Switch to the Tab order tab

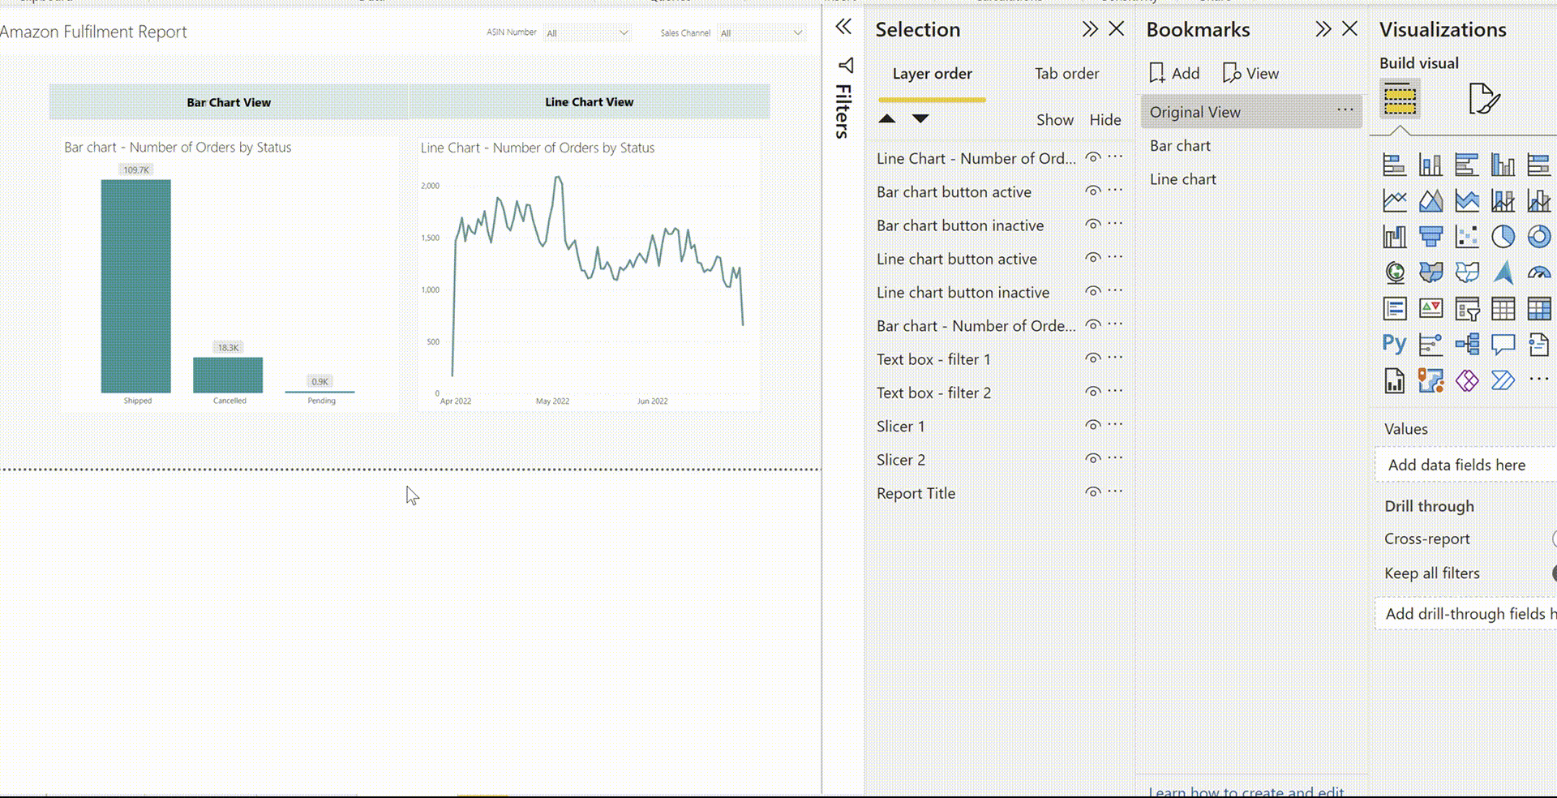[1066, 73]
